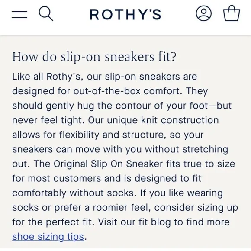Follow the shoe sizing tips link
The width and height of the screenshot is (251, 251).
click(x=48, y=237)
